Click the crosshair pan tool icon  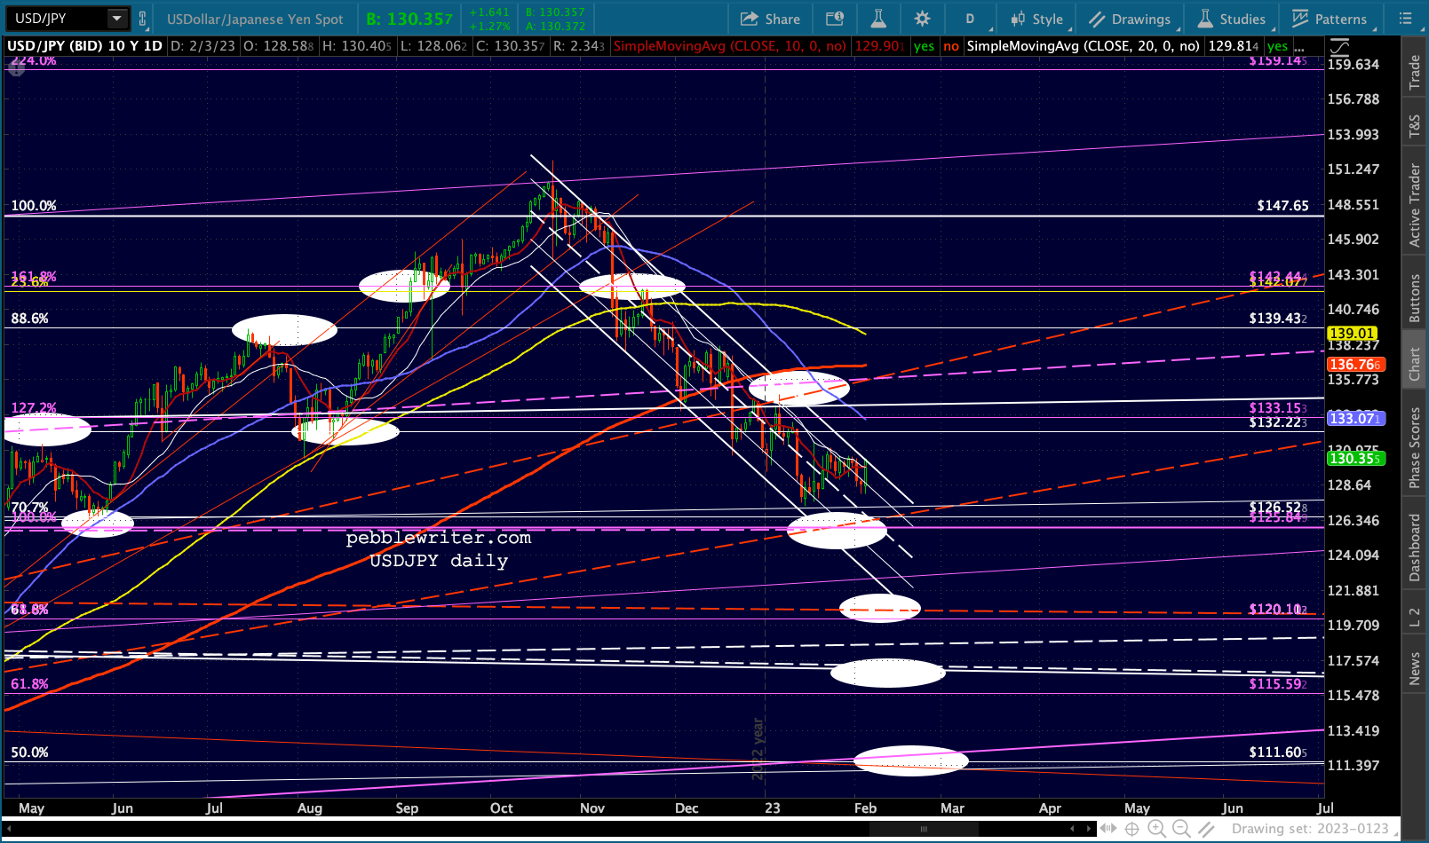tap(1132, 829)
